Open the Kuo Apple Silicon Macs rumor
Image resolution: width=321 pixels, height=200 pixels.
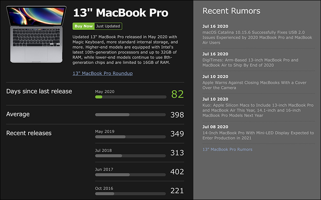tap(258, 110)
